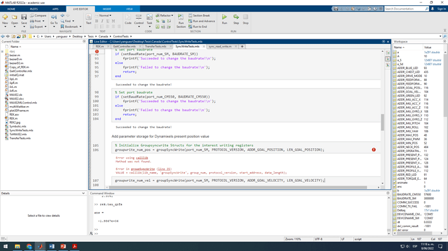Select SyncWriteTests.mlx in Current Folder
The height and width of the screenshot is (251, 448).
coord(21,130)
